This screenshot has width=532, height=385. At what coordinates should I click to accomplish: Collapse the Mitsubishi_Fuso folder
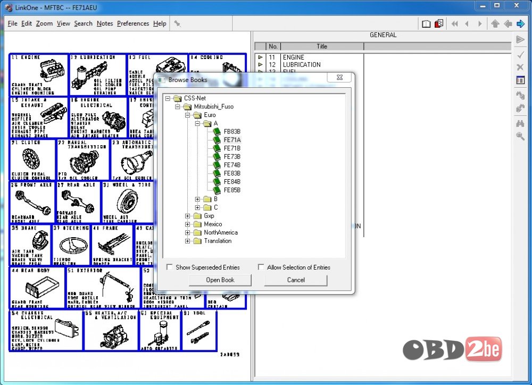178,107
